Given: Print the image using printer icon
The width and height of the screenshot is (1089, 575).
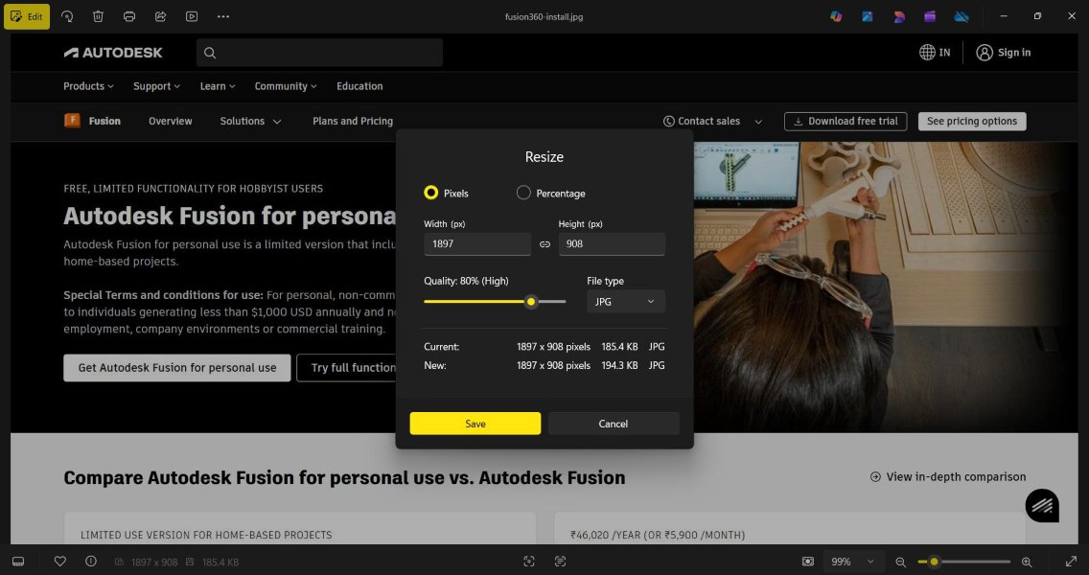Looking at the screenshot, I should pos(129,16).
